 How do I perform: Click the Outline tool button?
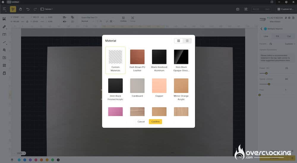click(123, 19)
